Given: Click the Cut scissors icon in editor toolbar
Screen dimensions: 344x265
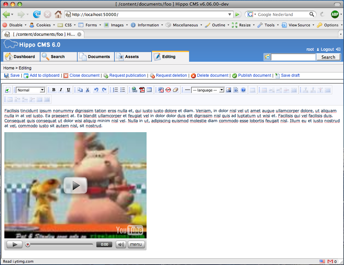Looking at the screenshot, I should (x=88, y=90).
